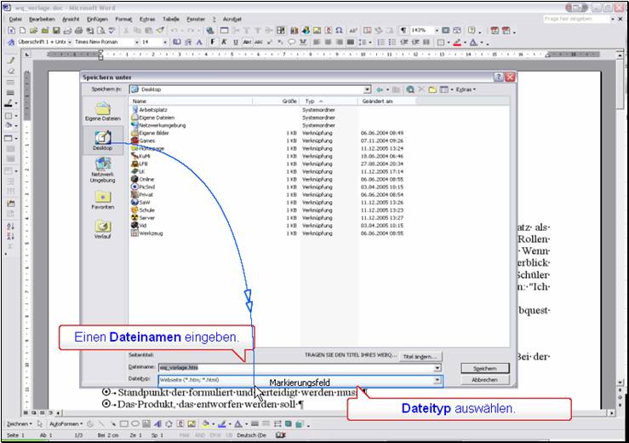The width and height of the screenshot is (629, 443).
Task: Select the Eigene Bilder shortcut in list
Action: point(153,133)
